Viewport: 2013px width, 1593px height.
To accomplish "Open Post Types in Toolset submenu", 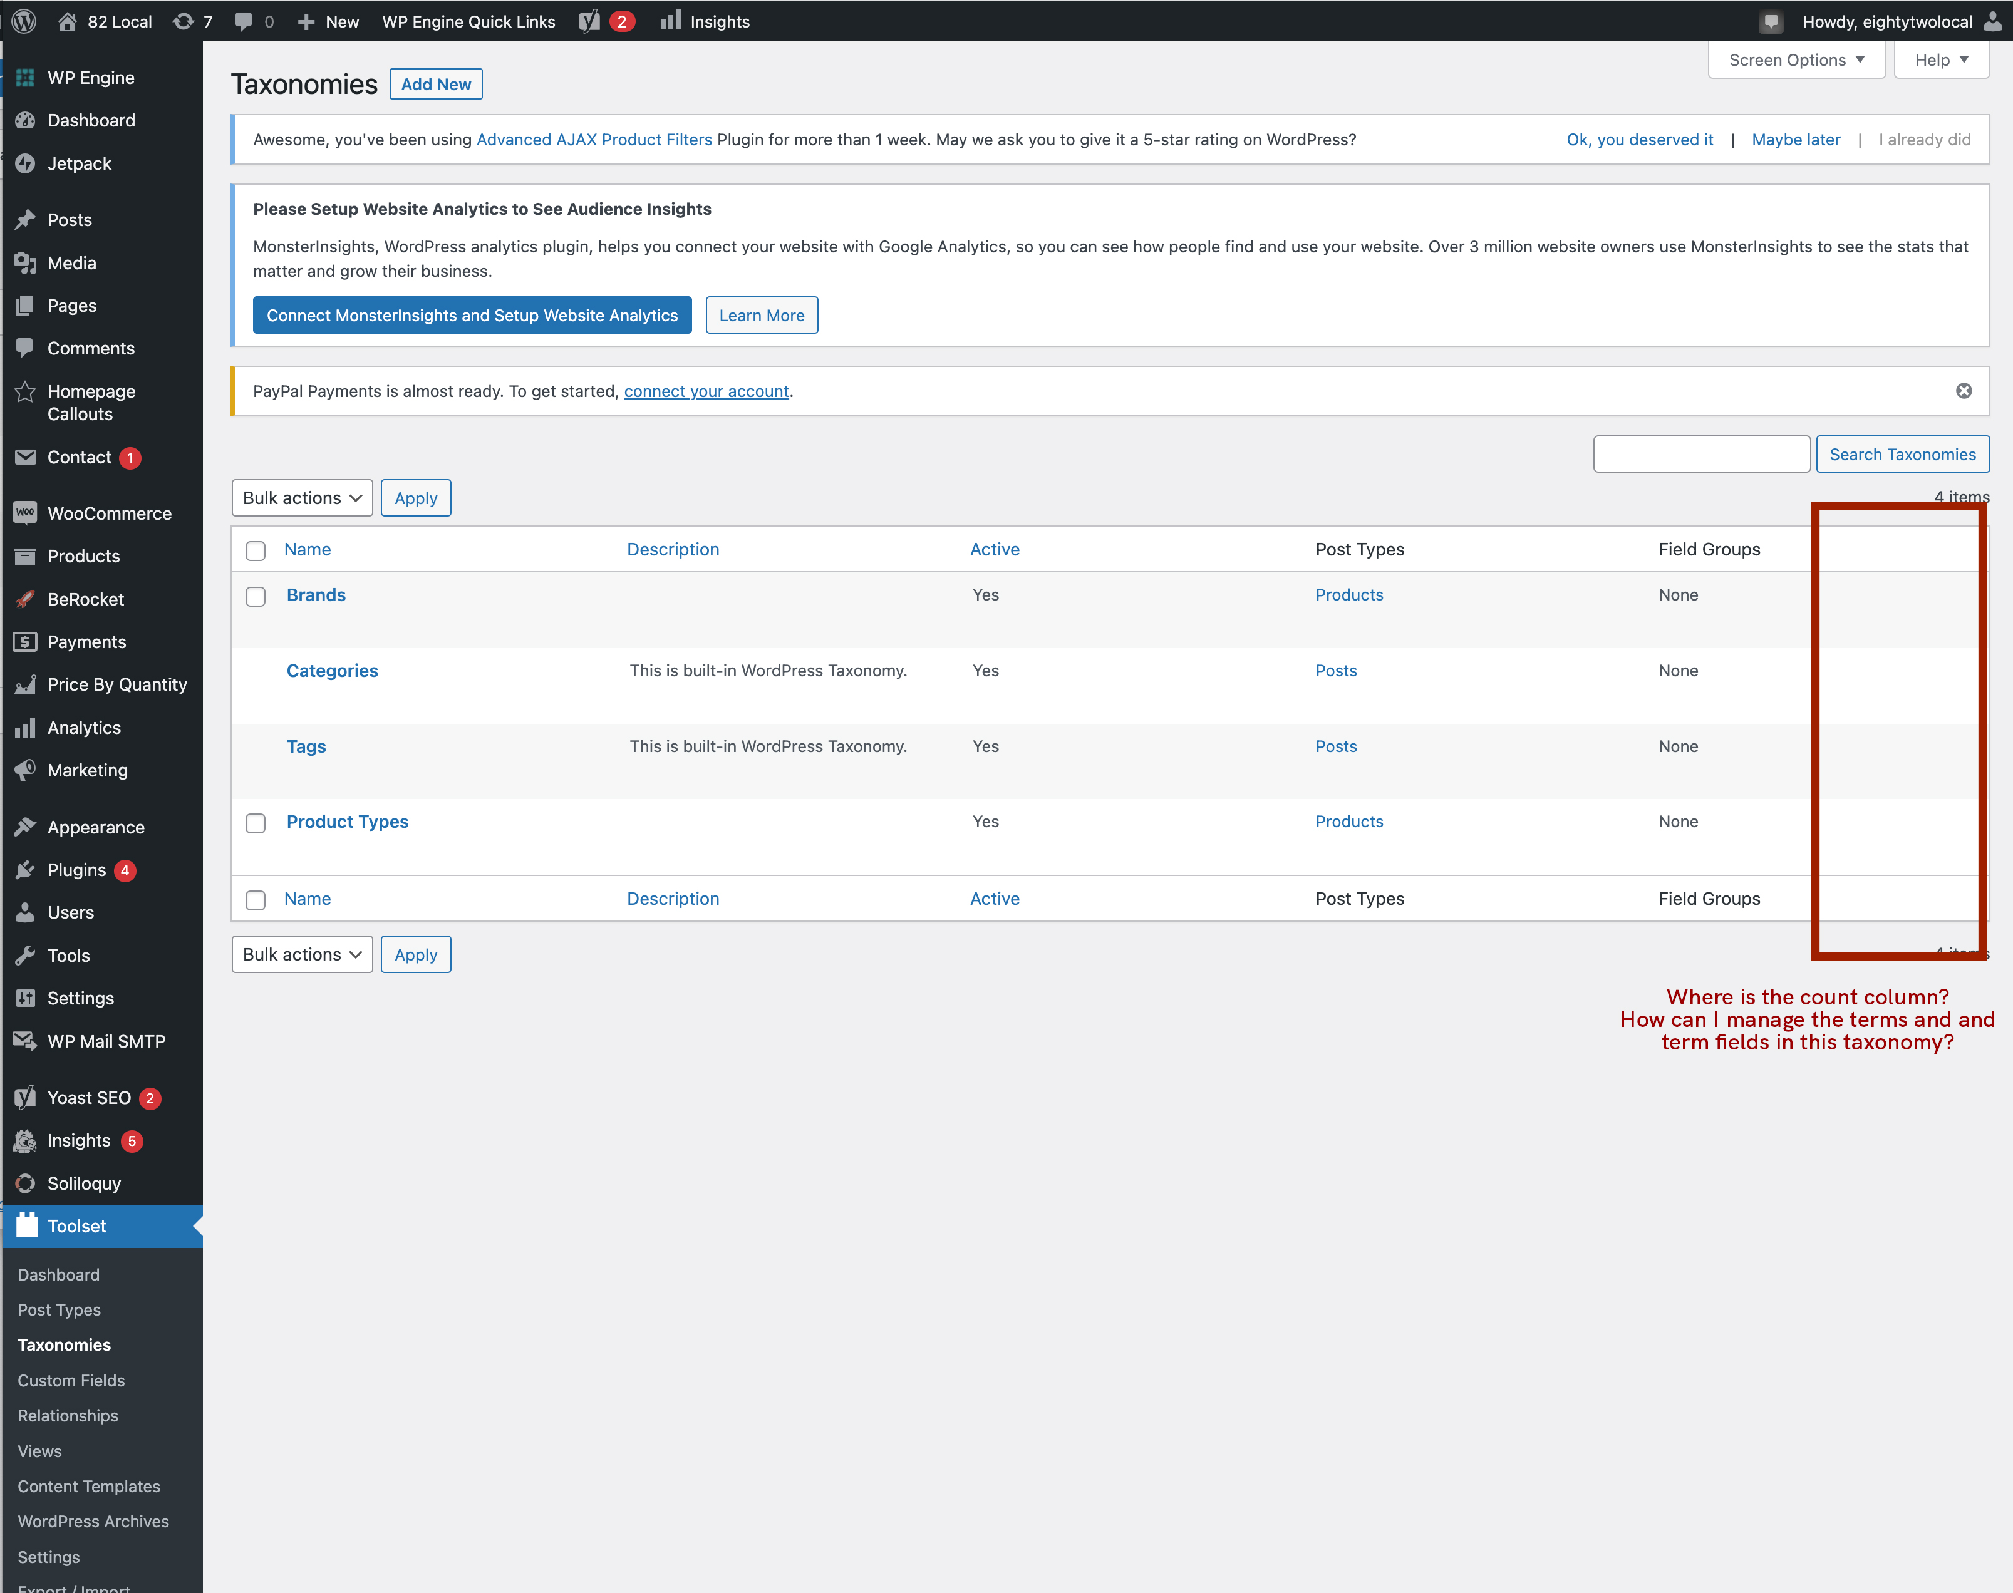I will [59, 1309].
